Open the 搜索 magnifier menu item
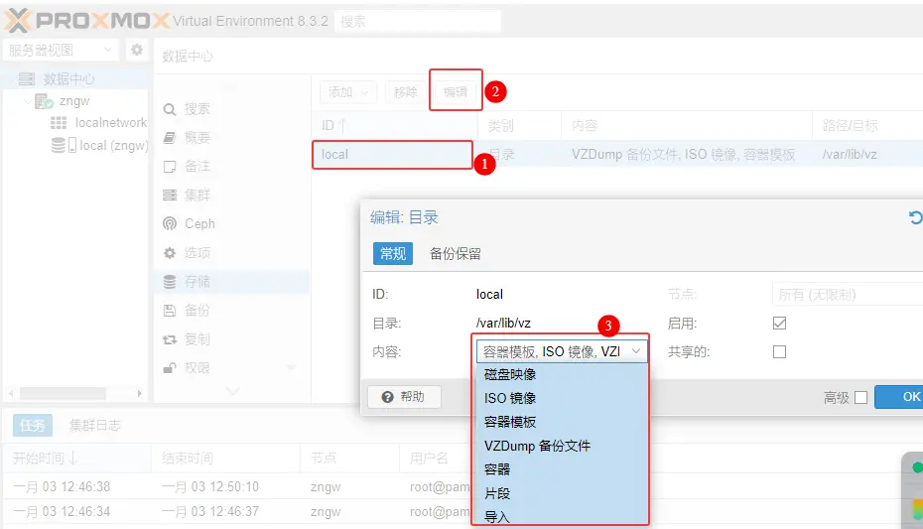 click(187, 109)
